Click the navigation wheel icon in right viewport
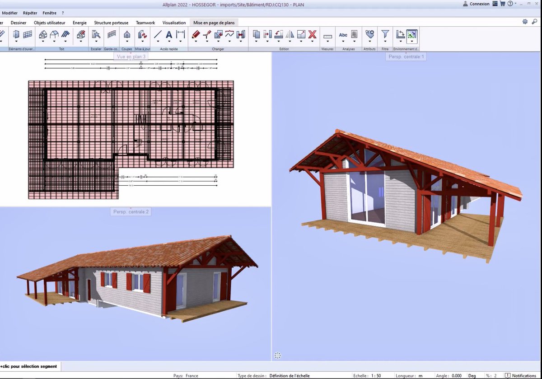This screenshot has height=379, width=542. click(x=278, y=356)
